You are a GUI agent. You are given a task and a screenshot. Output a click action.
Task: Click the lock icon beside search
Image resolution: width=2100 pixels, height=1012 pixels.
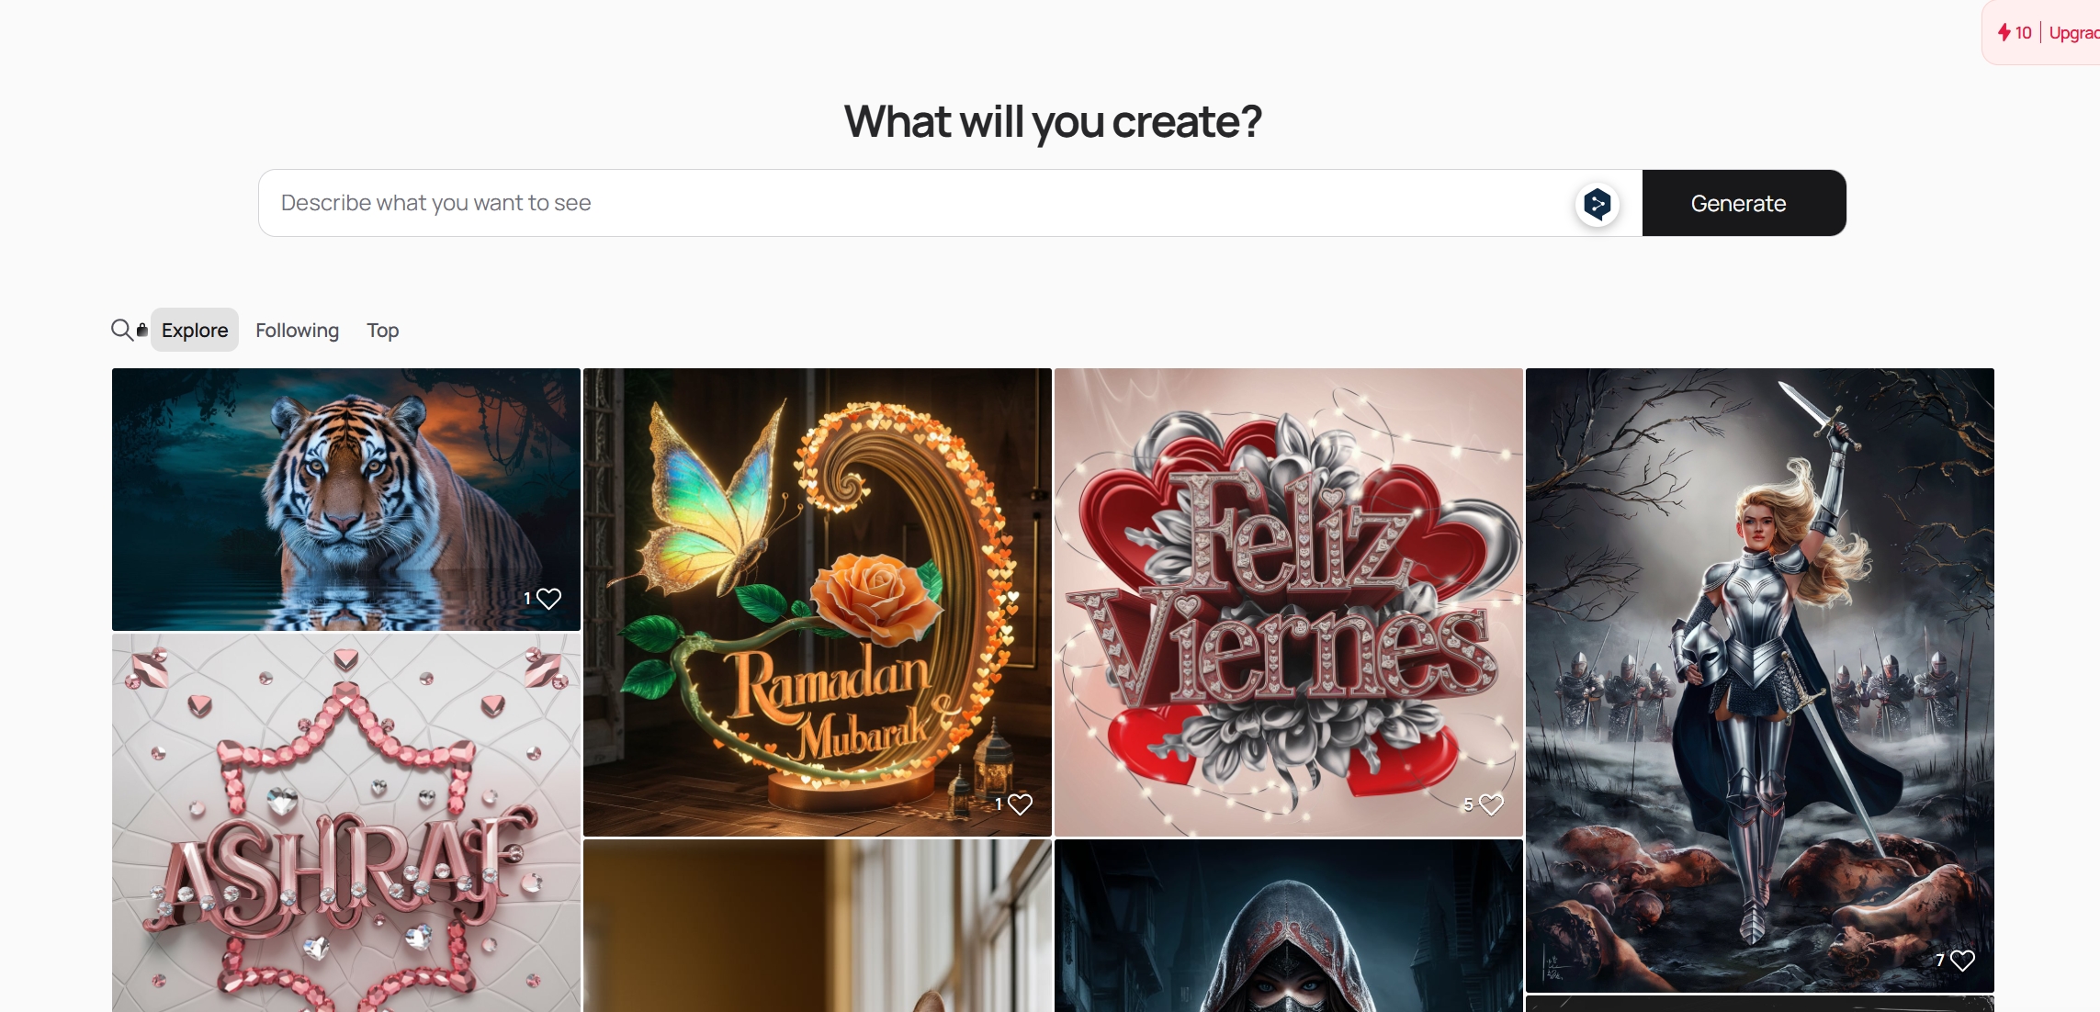pyautogui.click(x=142, y=330)
